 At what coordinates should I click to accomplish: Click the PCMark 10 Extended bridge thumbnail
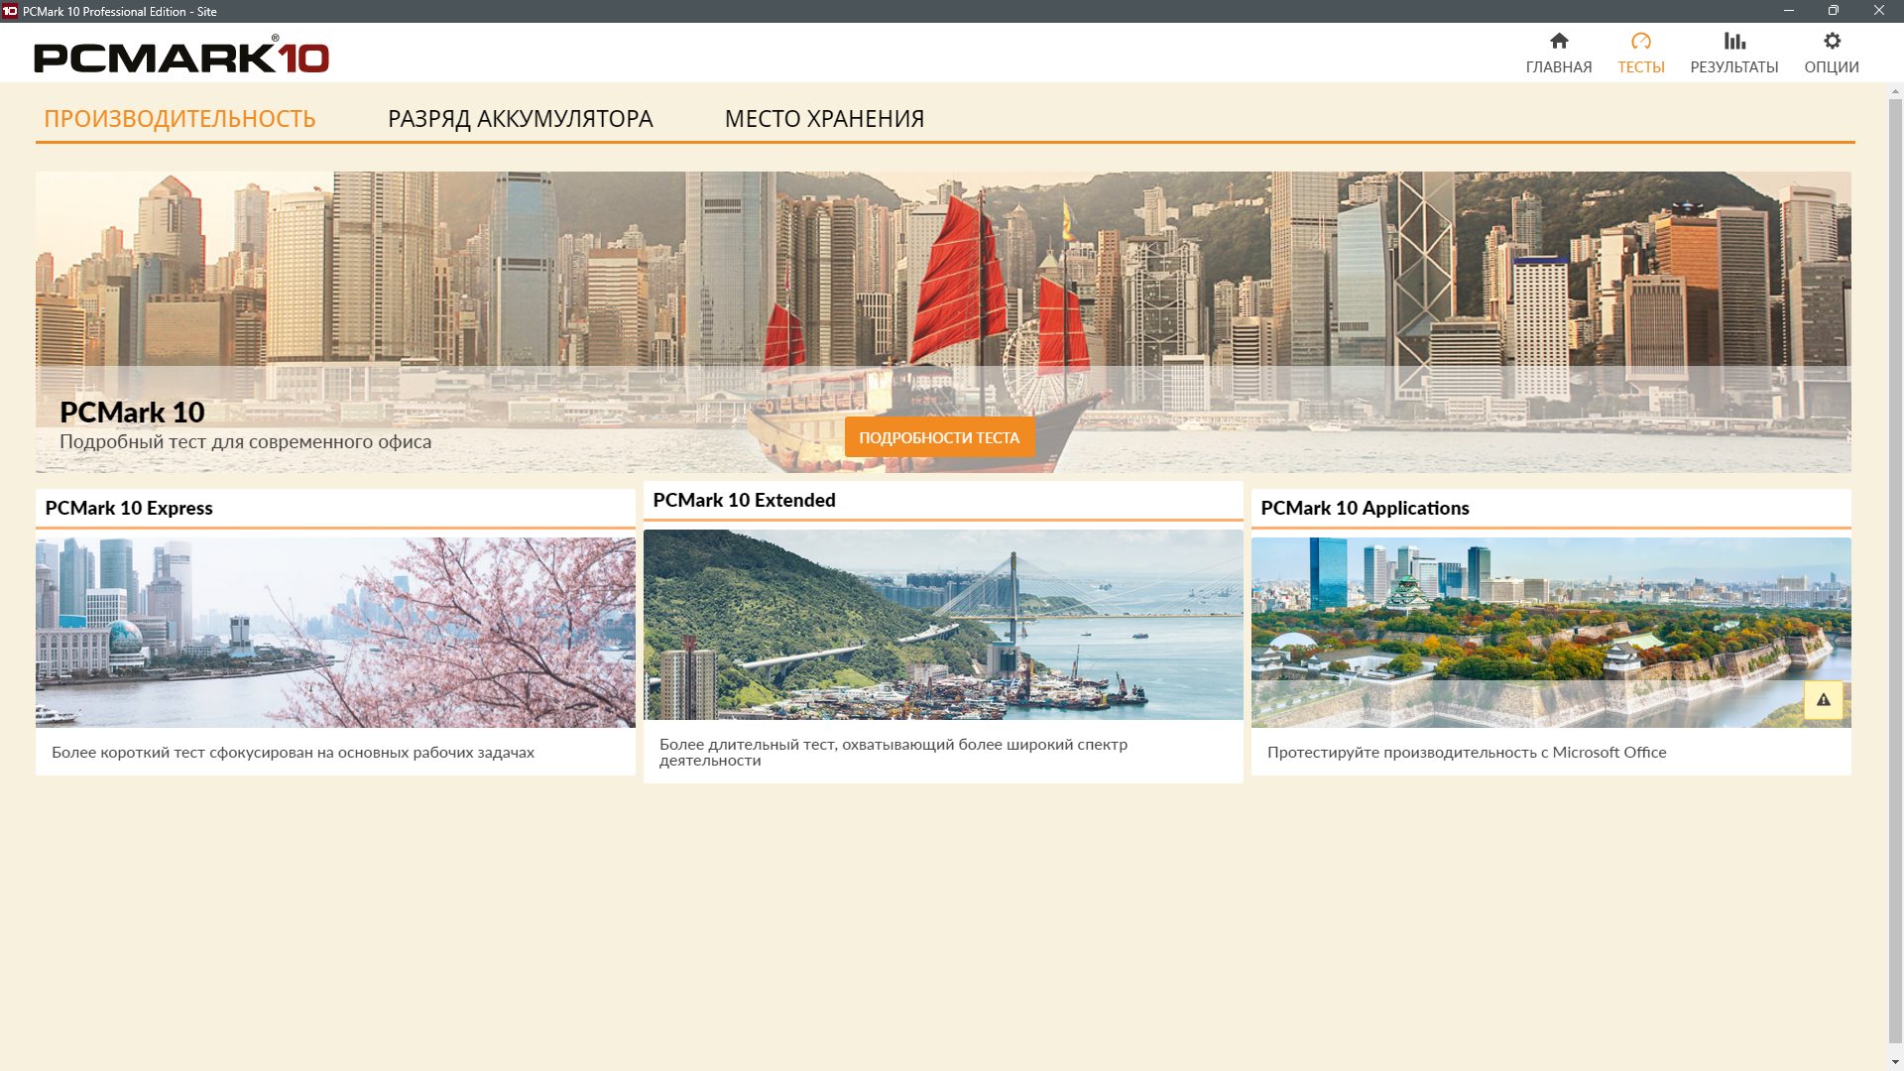pos(943,625)
